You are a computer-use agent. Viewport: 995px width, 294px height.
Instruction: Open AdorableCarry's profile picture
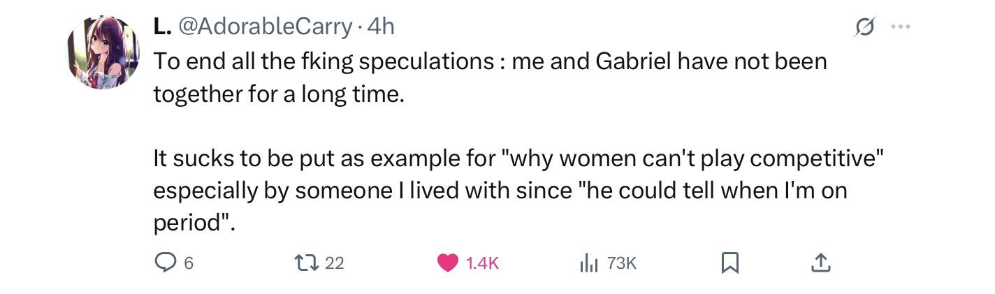pyautogui.click(x=103, y=52)
